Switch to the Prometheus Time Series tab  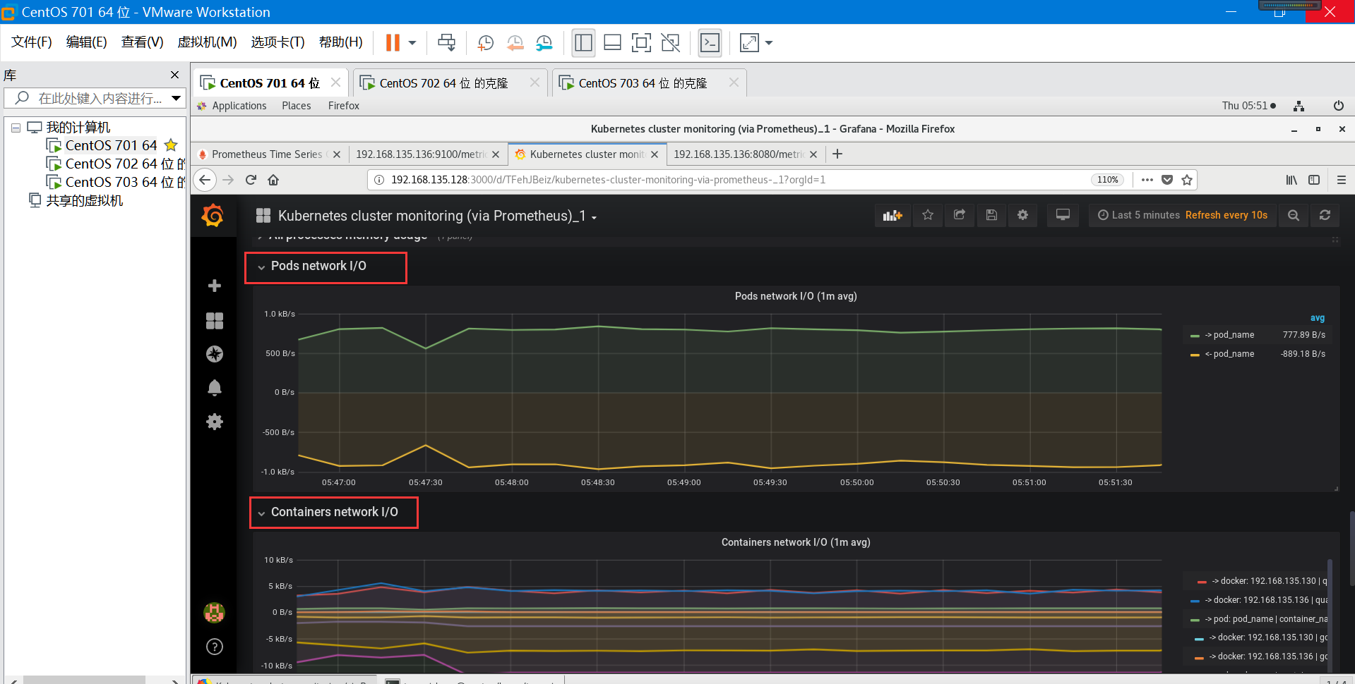point(266,154)
